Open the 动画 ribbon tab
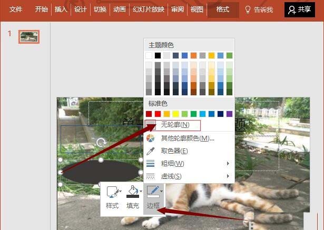 [x=120, y=9]
